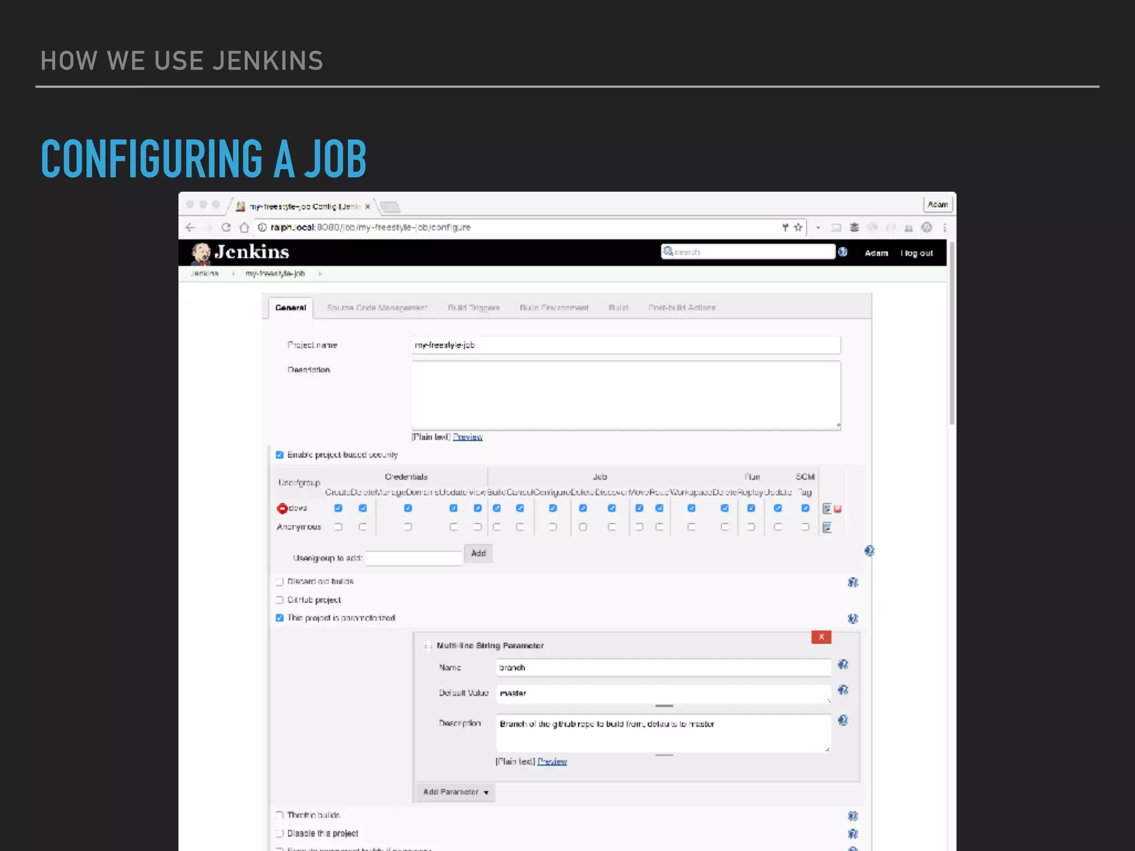
Task: Click the help icon beside the search box
Action: [x=843, y=252]
